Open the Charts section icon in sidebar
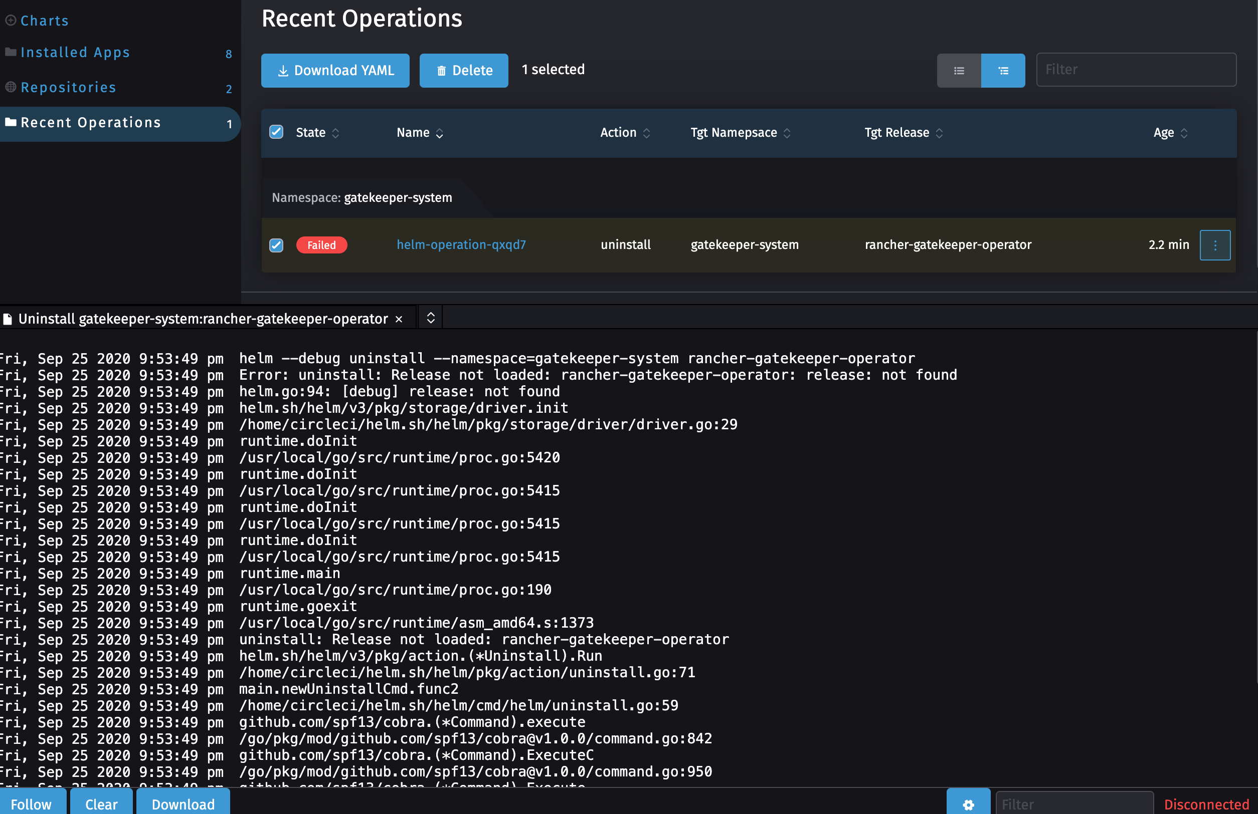1258x814 pixels. [x=11, y=20]
